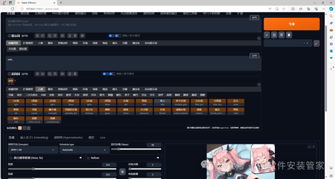Click the 提示词 new keyword input field

[x=190, y=36]
